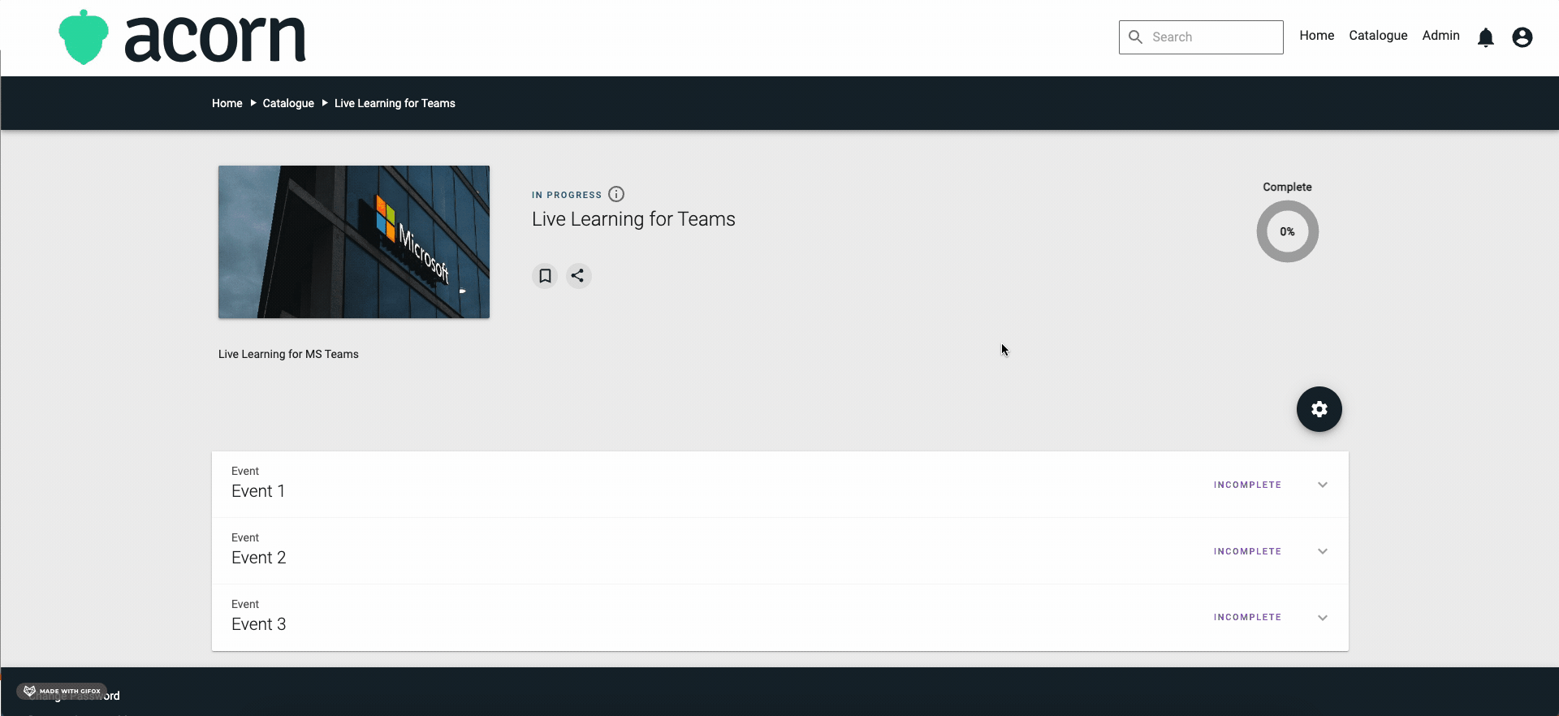Viewport: 1559px width, 716px height.
Task: Share this course via the share icon
Action: [578, 276]
